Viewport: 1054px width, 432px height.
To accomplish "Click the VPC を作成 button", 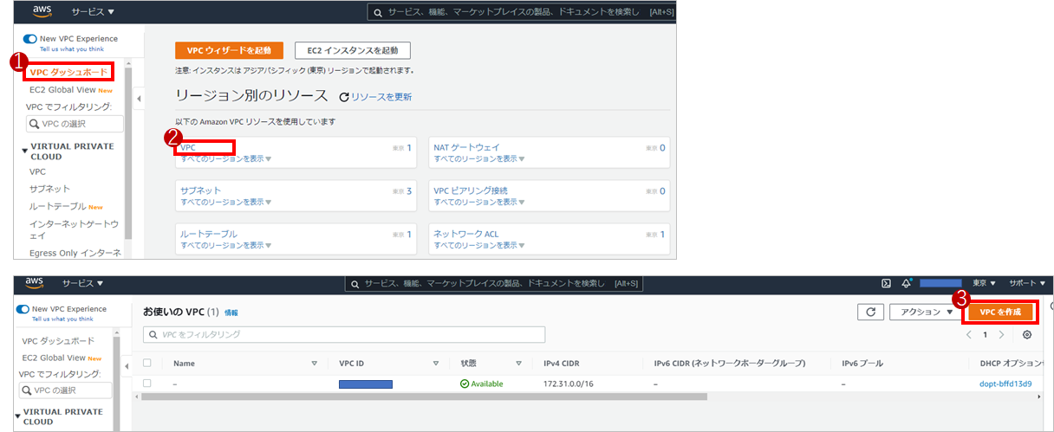I will point(1000,312).
